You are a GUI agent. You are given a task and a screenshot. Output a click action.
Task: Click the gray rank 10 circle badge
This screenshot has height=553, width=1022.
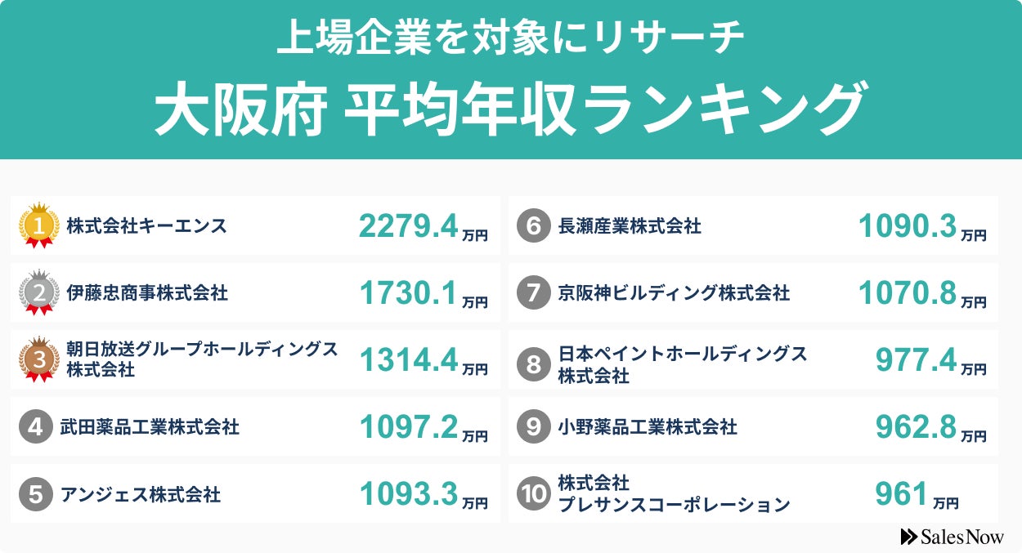[x=534, y=494]
